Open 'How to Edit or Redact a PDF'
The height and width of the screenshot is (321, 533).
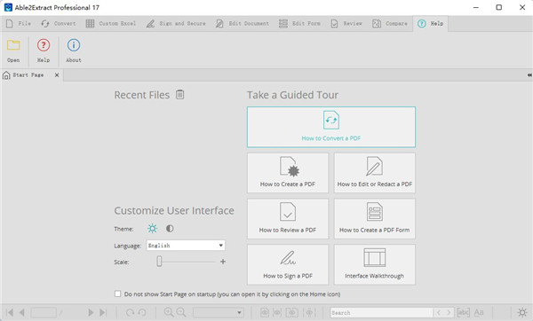click(x=375, y=173)
